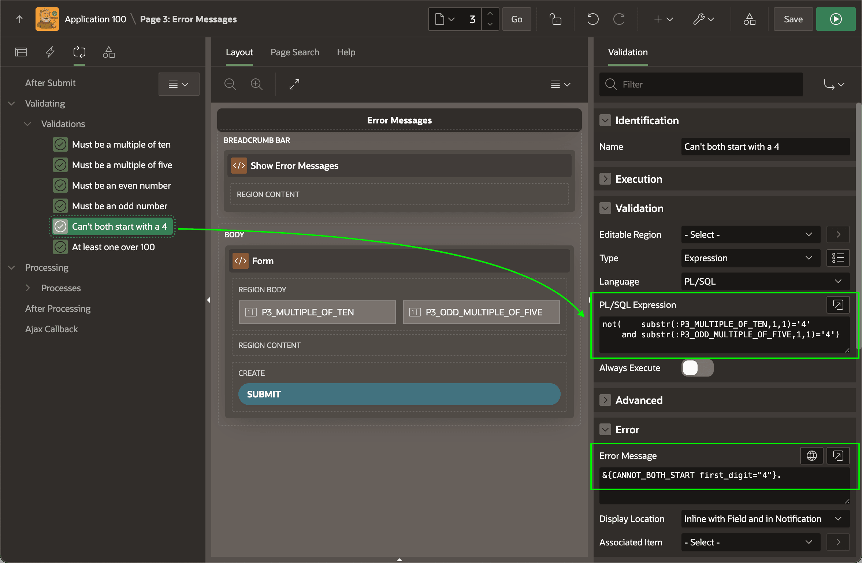Image resolution: width=862 pixels, height=563 pixels.
Task: Toggle the Always Execute switch
Action: pyautogui.click(x=697, y=368)
